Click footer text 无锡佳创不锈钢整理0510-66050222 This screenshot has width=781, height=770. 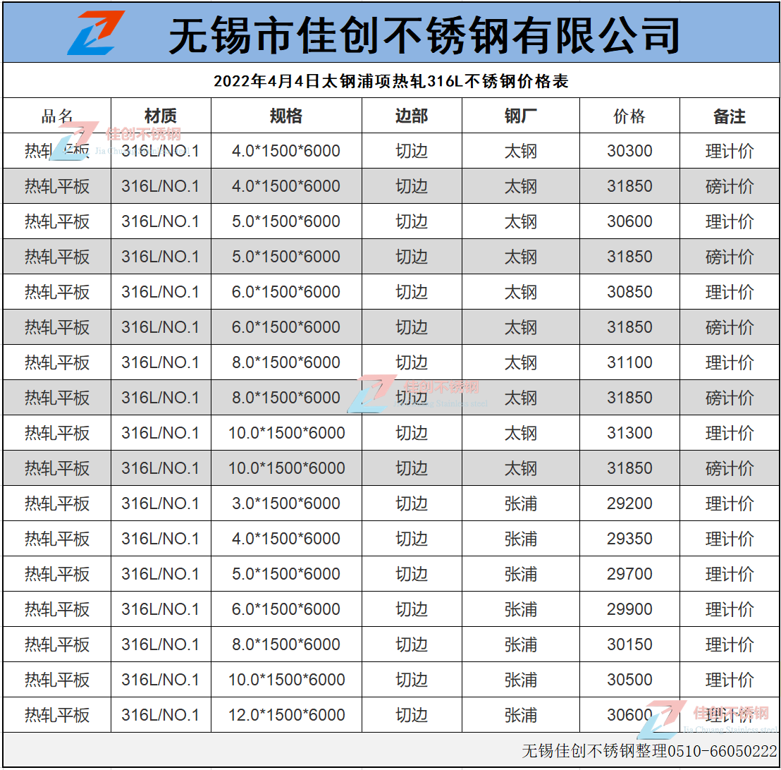tap(649, 750)
